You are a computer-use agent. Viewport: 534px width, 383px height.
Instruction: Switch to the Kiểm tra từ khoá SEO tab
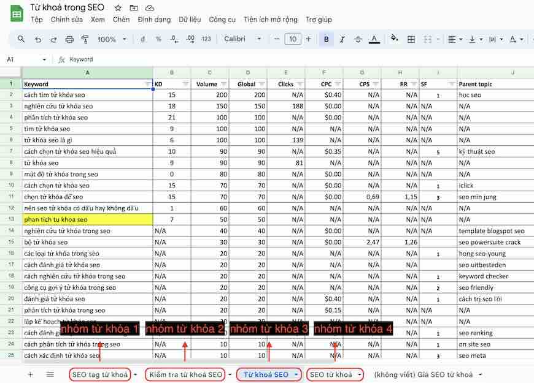185,374
